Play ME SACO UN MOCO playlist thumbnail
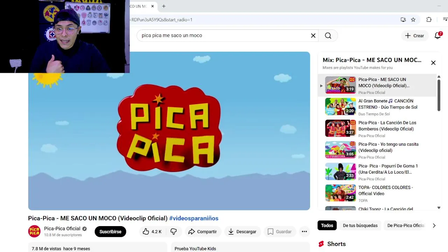 tap(340, 85)
